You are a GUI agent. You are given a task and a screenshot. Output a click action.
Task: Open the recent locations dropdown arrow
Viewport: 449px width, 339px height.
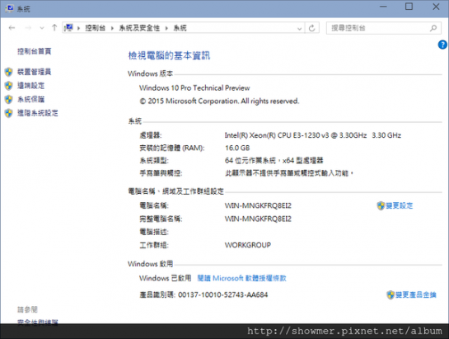pos(42,28)
